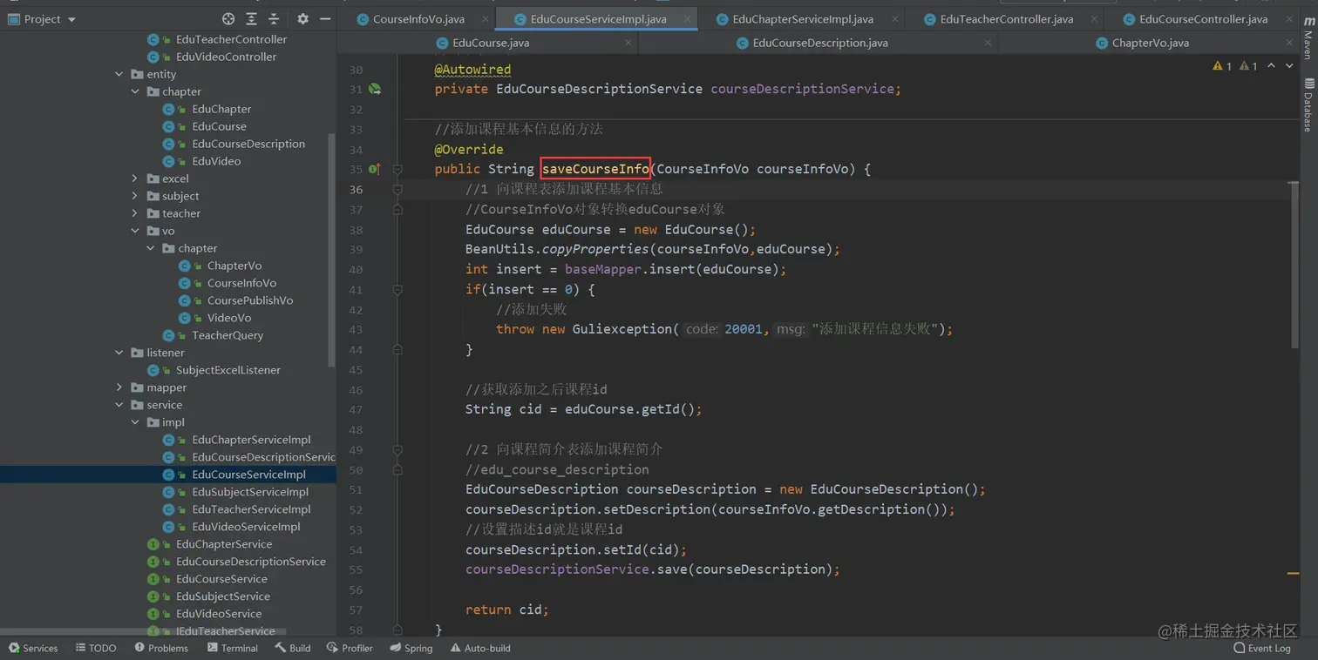The width and height of the screenshot is (1318, 660).
Task: Click the fold toggle on line 49
Action: click(397, 449)
